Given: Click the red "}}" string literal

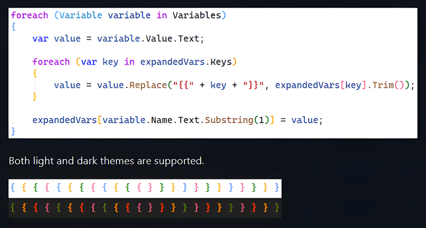Looking at the screenshot, I should click(x=254, y=85).
